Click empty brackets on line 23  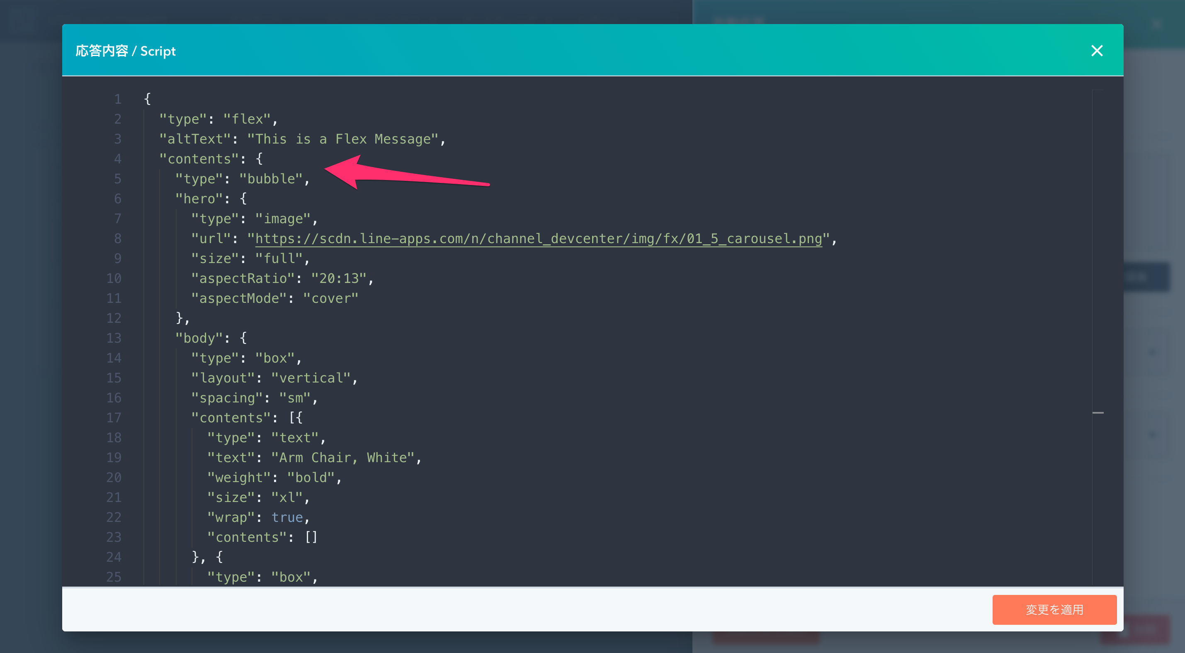(x=311, y=537)
